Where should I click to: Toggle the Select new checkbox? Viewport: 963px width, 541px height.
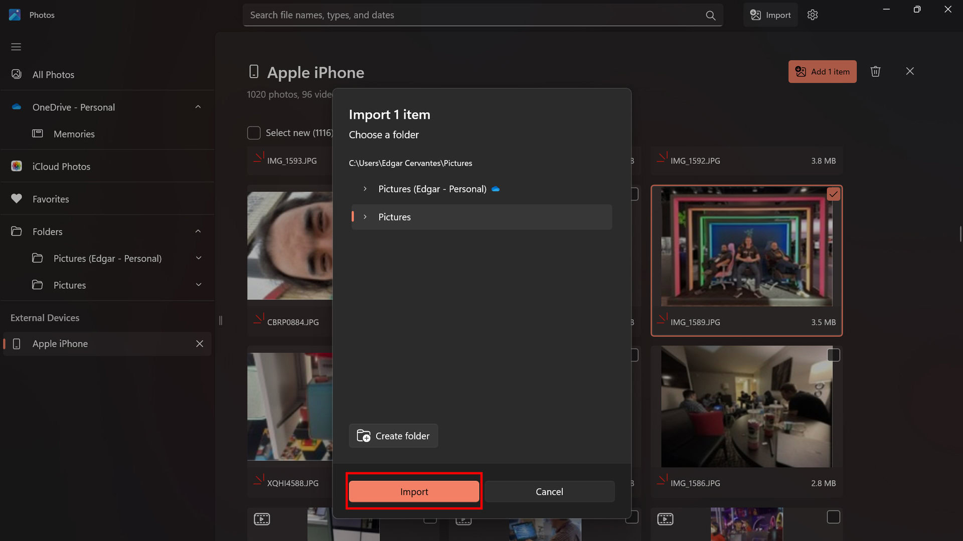(x=254, y=133)
